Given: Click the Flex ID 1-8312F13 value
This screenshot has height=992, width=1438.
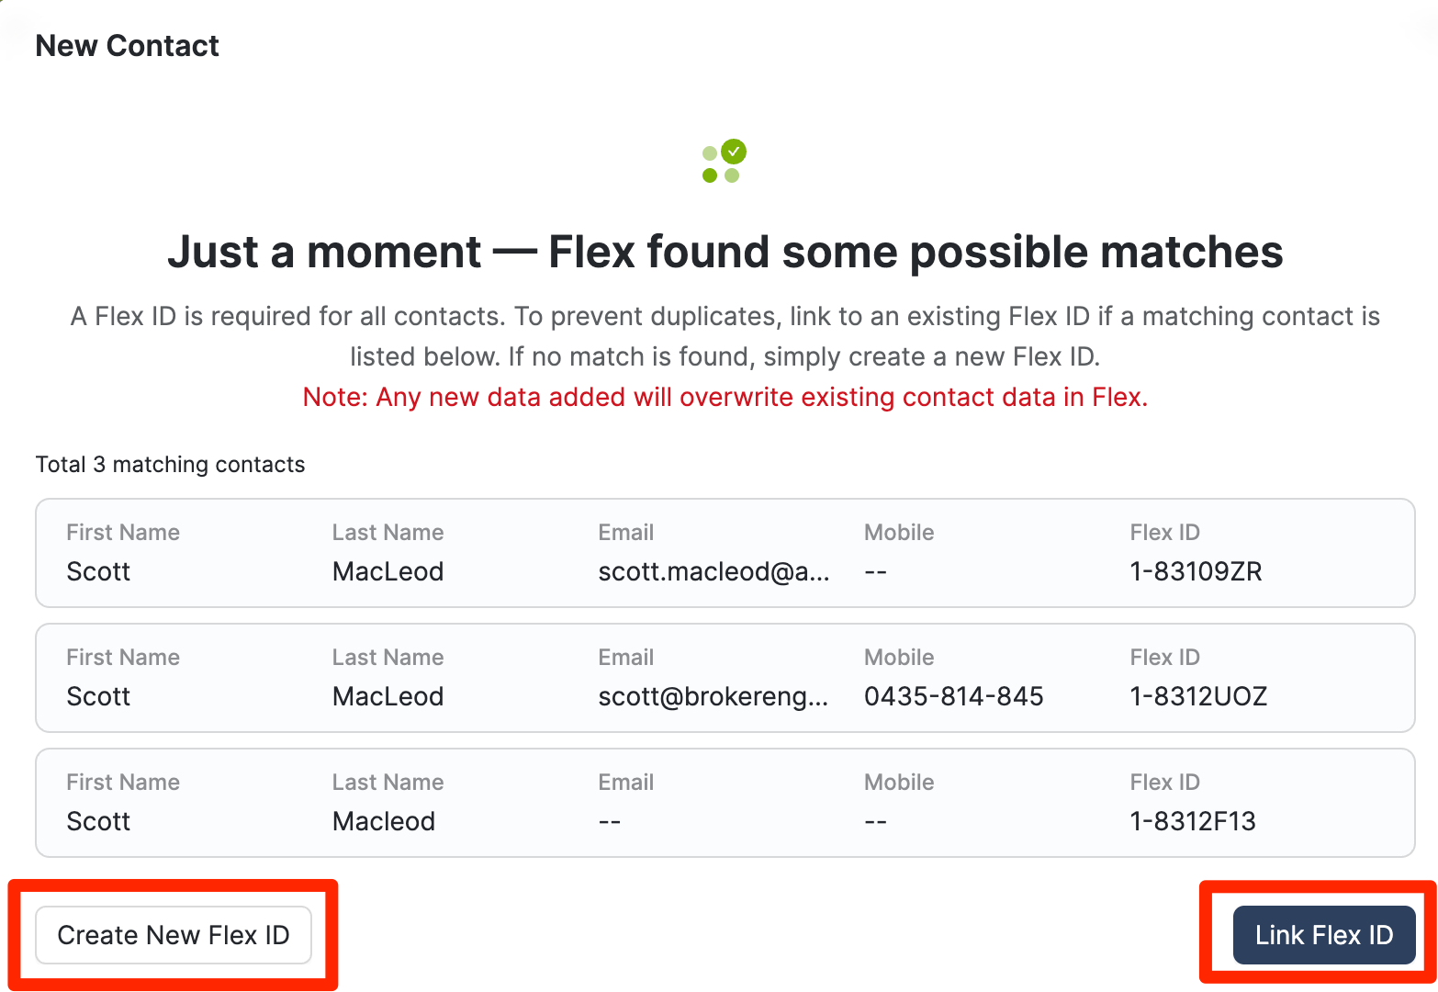Looking at the screenshot, I should 1192,821.
